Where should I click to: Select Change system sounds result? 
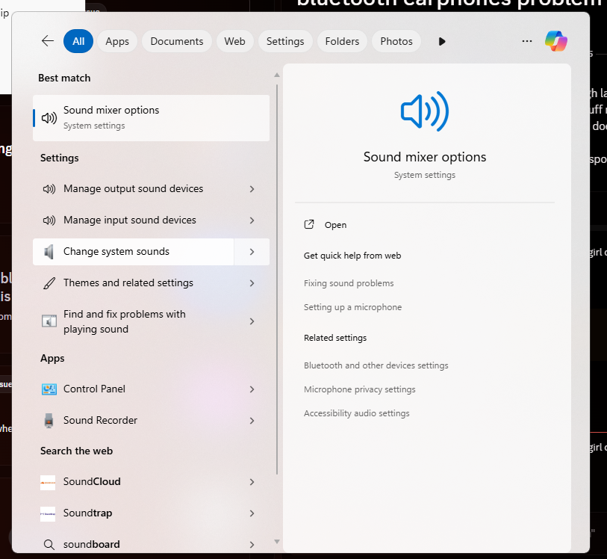coord(133,252)
